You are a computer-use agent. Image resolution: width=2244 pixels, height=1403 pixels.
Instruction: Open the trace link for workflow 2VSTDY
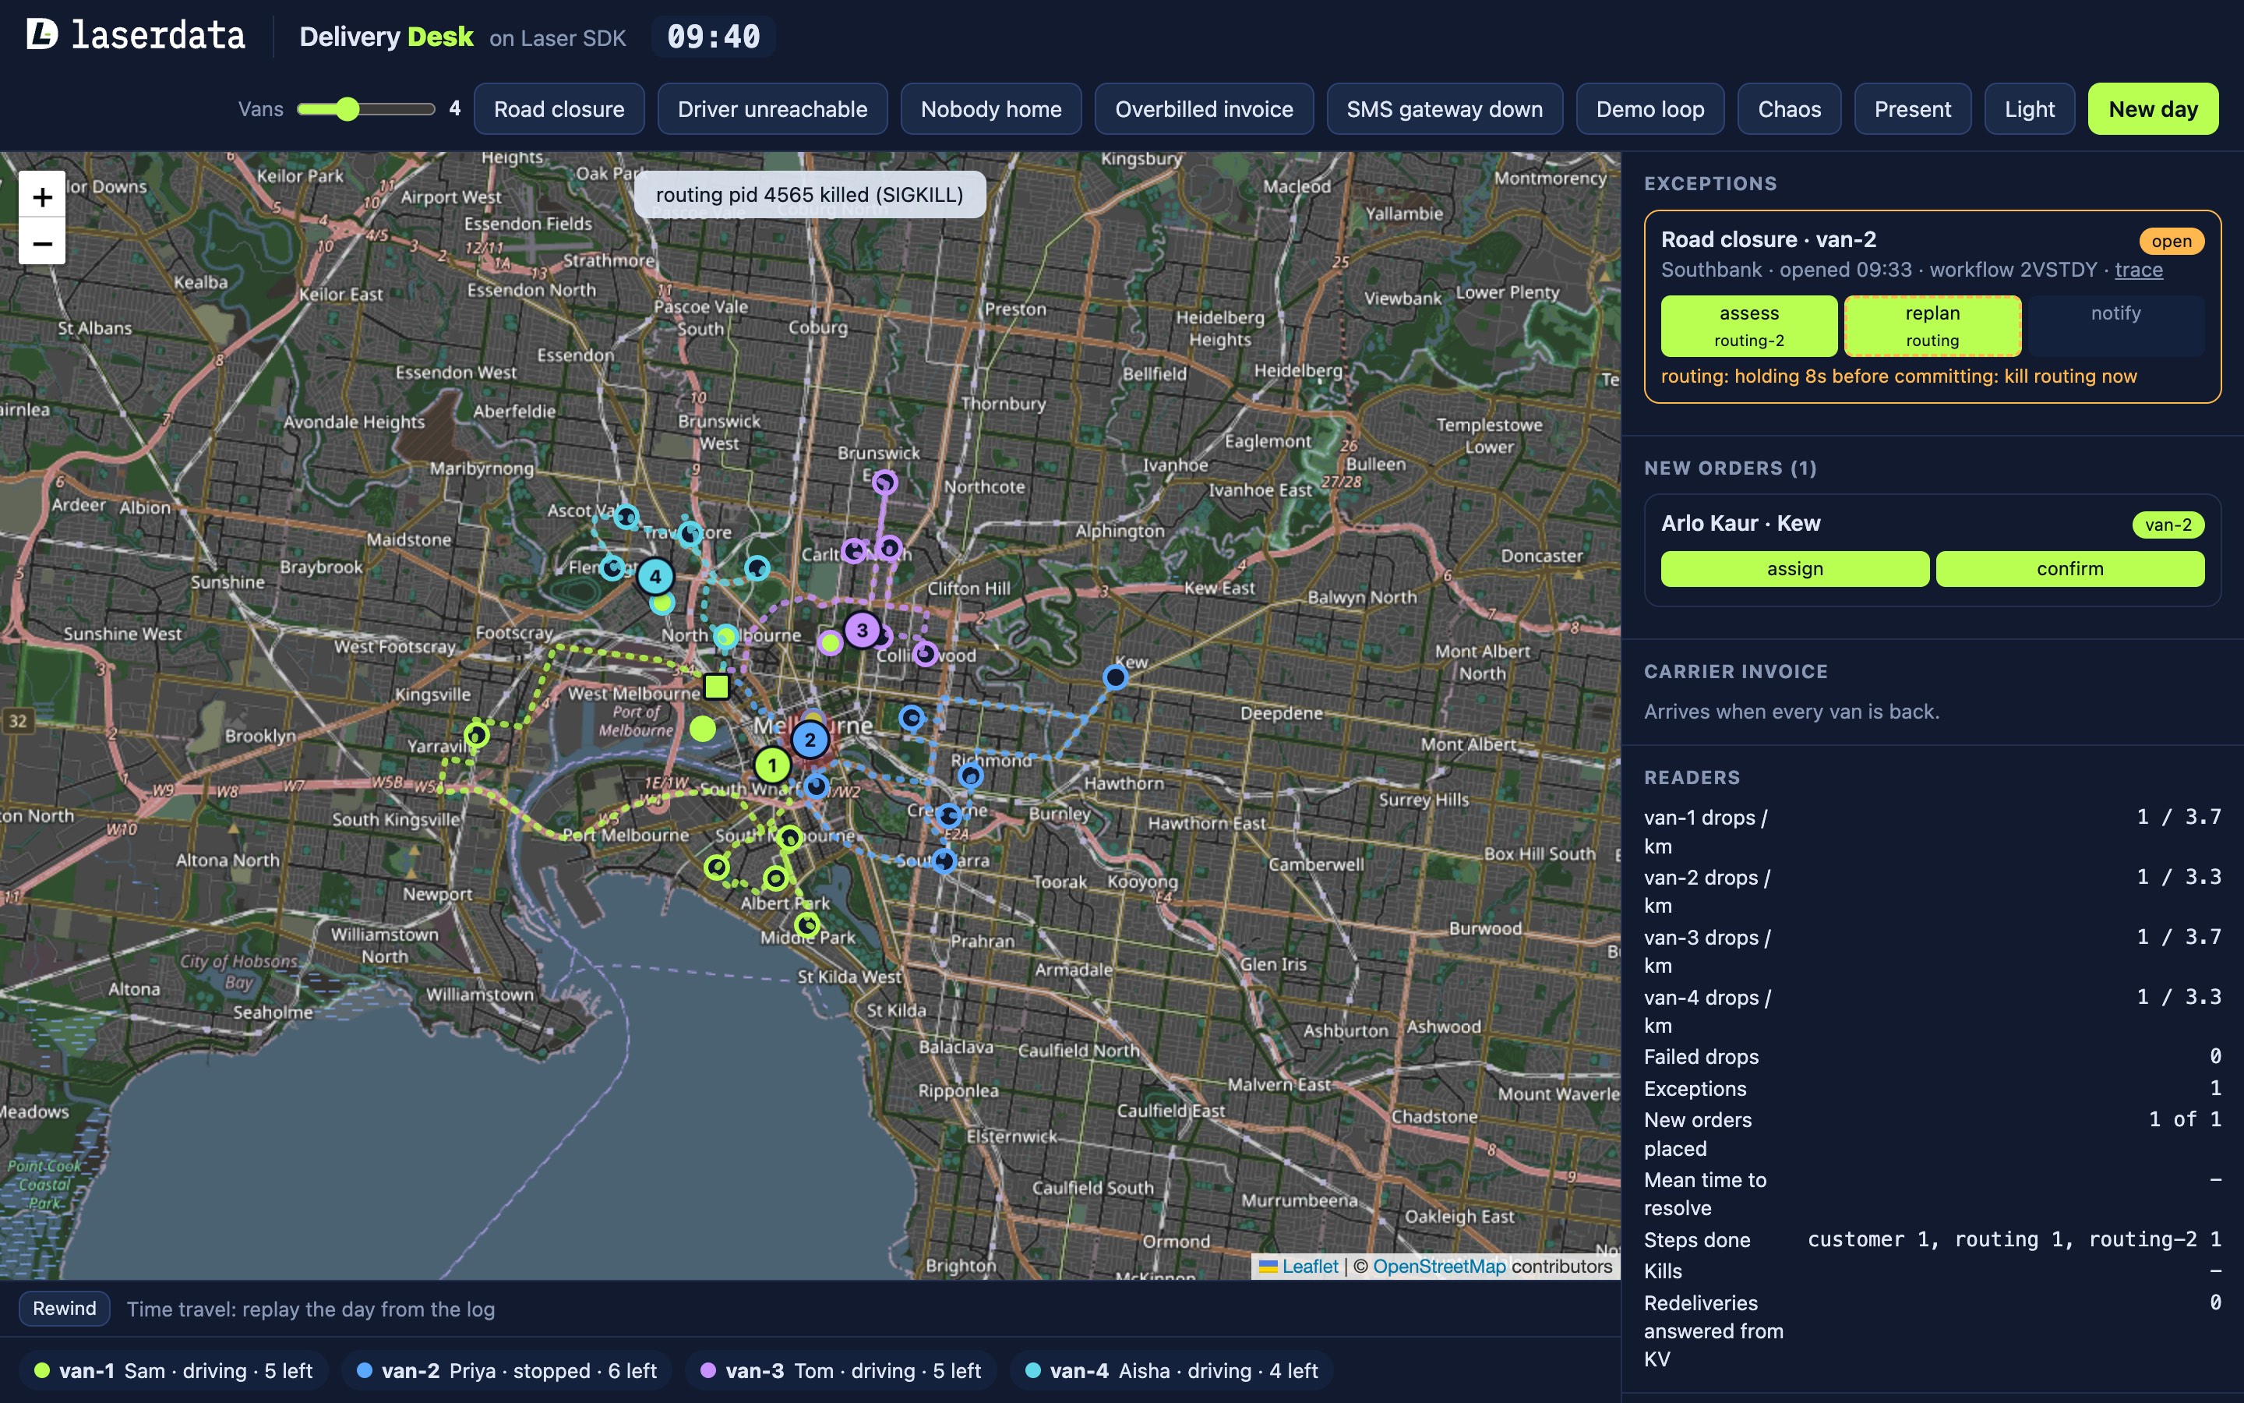2138,270
